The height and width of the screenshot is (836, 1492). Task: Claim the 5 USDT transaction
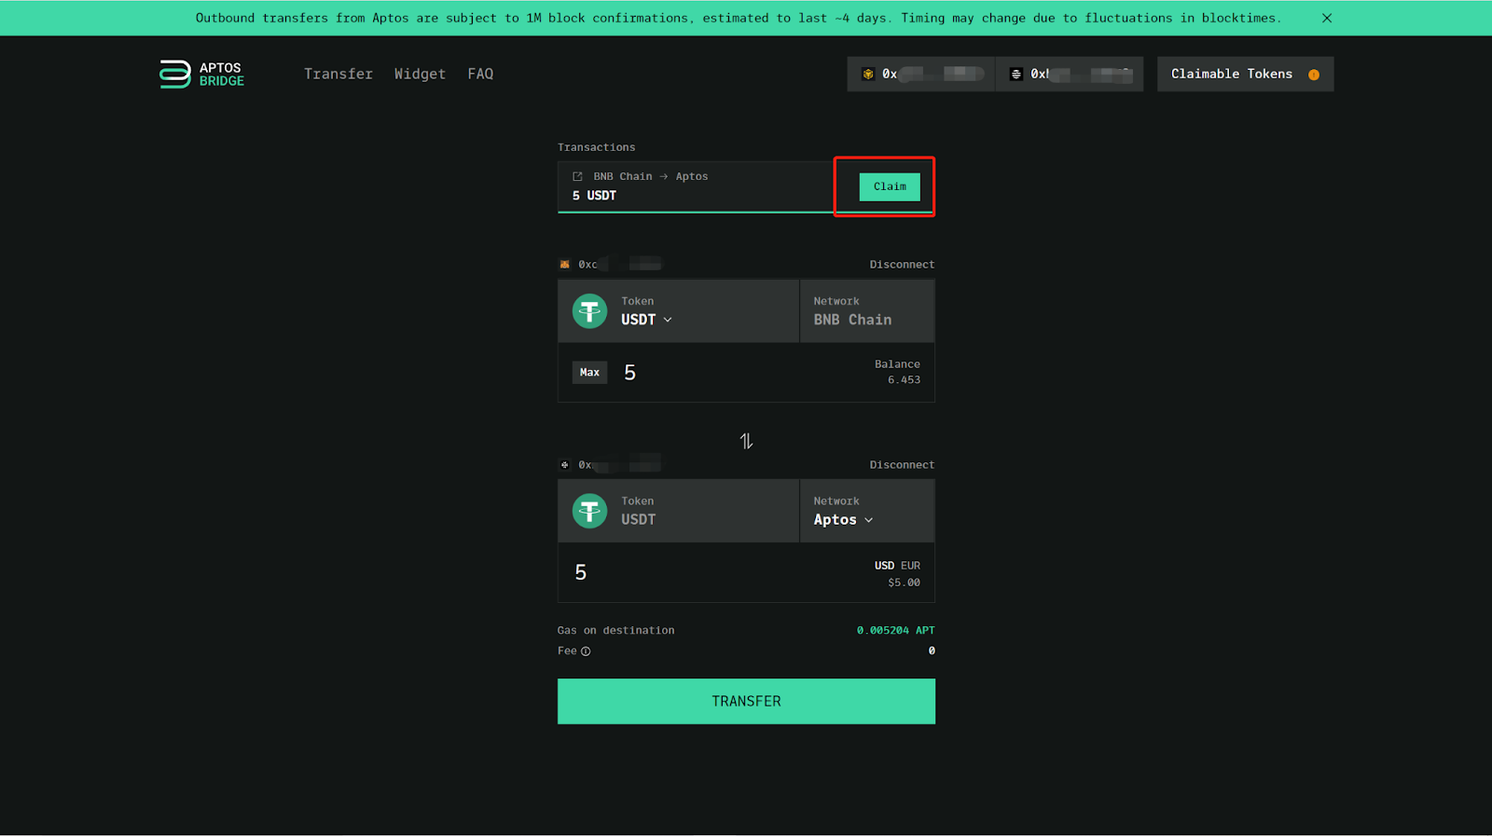(890, 186)
